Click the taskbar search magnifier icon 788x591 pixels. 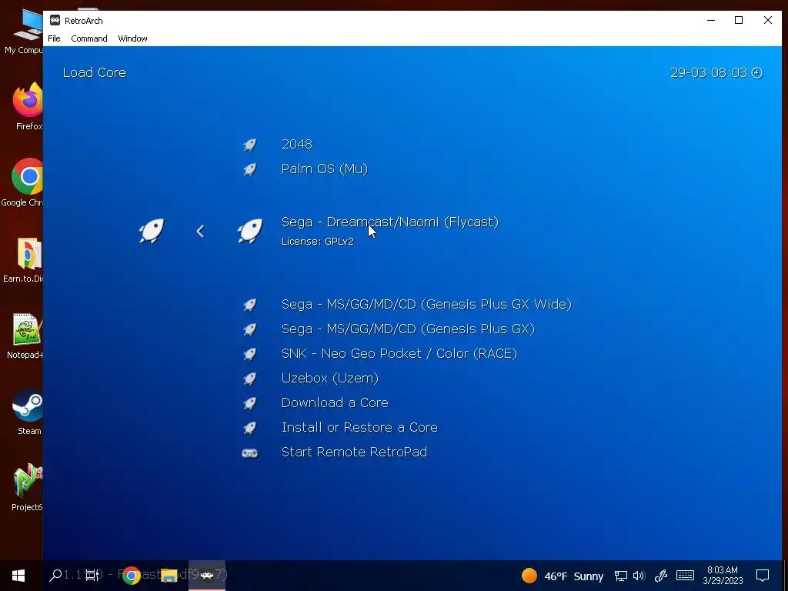55,576
